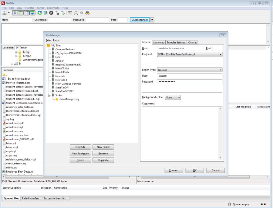Click the Reconnect to last server icon

pos(63,13)
